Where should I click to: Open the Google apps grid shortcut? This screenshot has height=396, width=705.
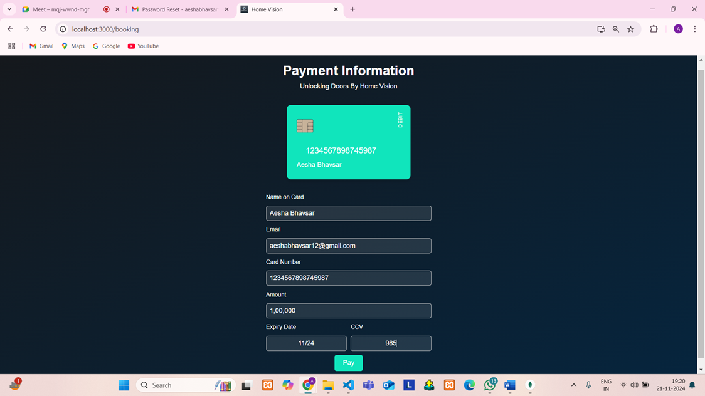(x=11, y=46)
